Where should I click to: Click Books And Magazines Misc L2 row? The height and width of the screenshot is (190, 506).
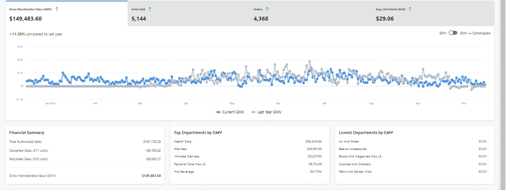[x=413, y=156]
